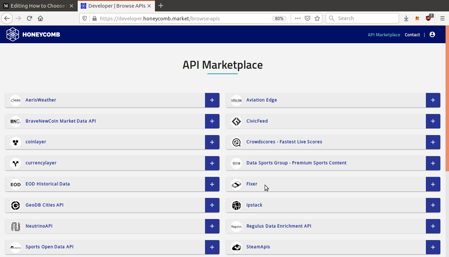The width and height of the screenshot is (449, 257).
Task: Expand BraveNewCoin Market Data API entry
Action: (212, 121)
